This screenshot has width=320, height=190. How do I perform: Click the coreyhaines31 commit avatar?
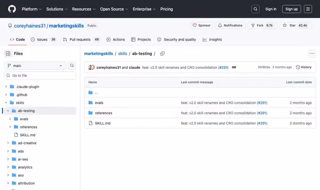click(x=90, y=67)
